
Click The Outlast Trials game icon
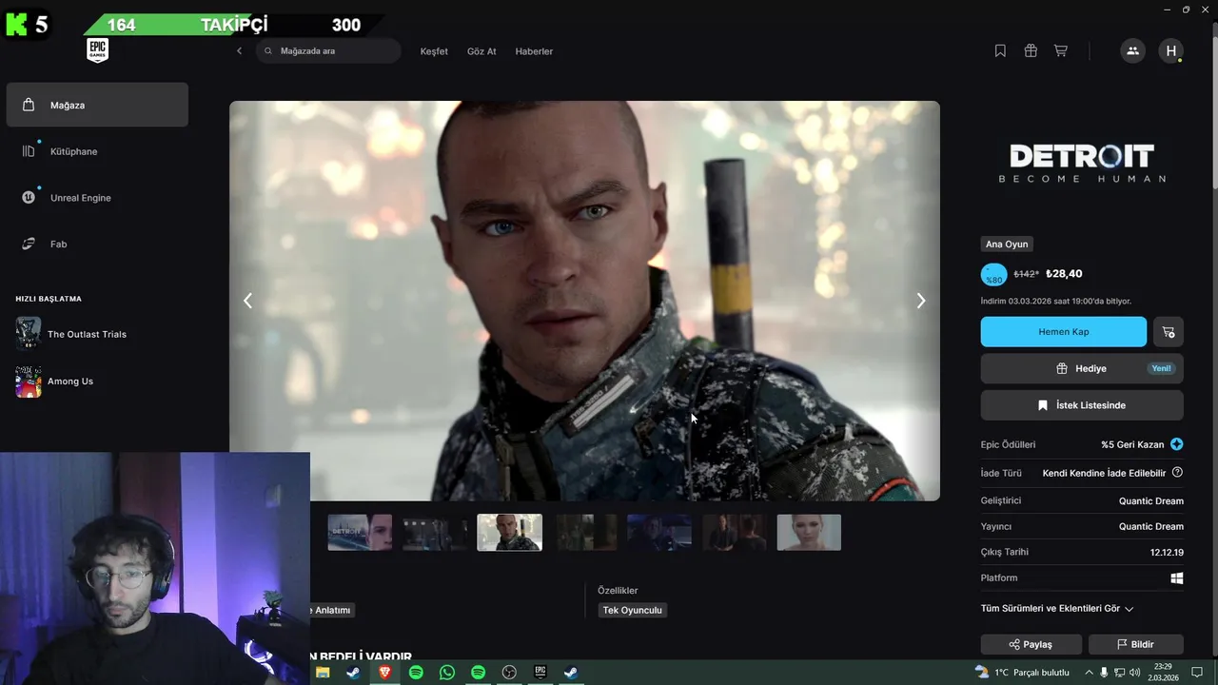pyautogui.click(x=29, y=334)
